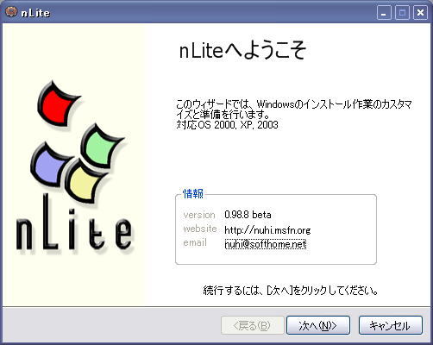The height and width of the screenshot is (345, 433).
Task: Click the disabled maximize button
Action: click(402, 13)
